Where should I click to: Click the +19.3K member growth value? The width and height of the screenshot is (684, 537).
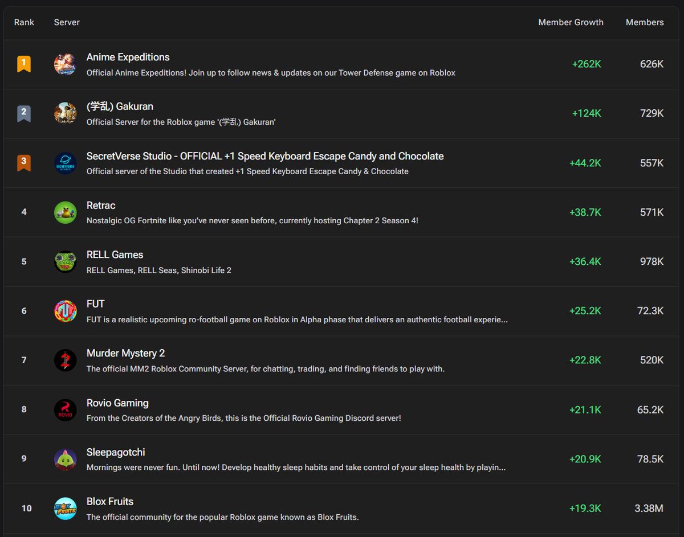coord(585,509)
